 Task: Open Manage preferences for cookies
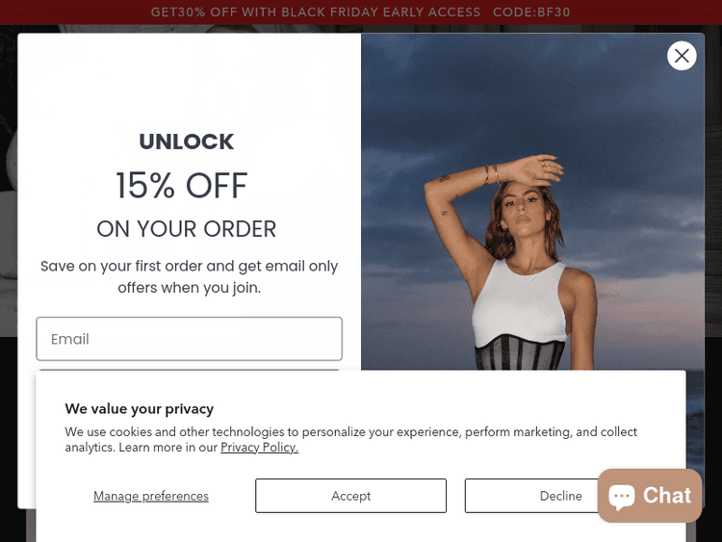[x=151, y=496]
